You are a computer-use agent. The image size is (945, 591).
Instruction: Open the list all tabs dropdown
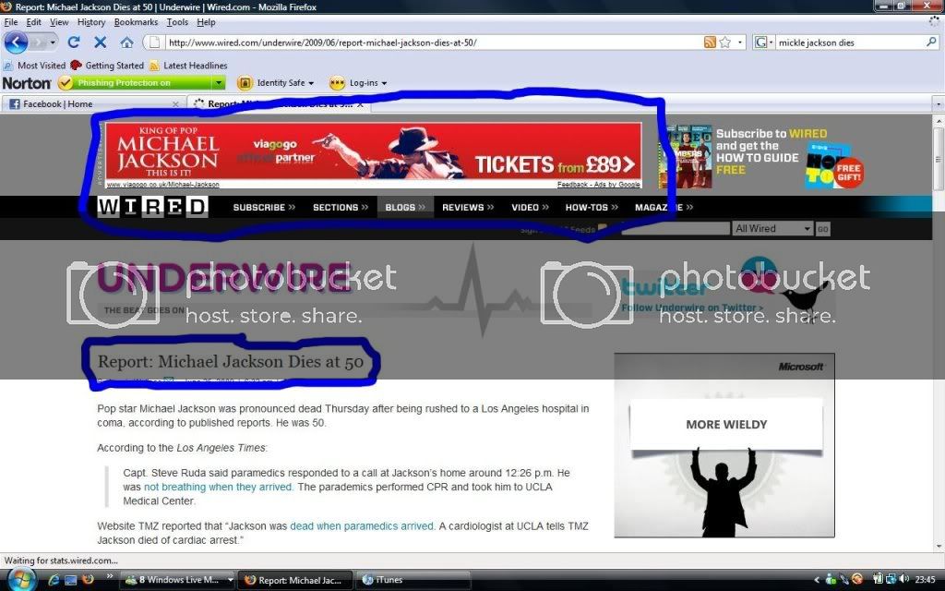[x=938, y=104]
